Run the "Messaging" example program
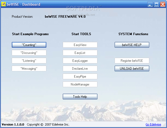 tap(29, 69)
